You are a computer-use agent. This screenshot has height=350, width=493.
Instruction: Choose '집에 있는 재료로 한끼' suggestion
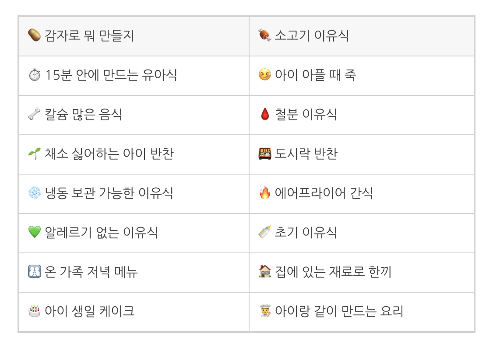[x=362, y=273]
